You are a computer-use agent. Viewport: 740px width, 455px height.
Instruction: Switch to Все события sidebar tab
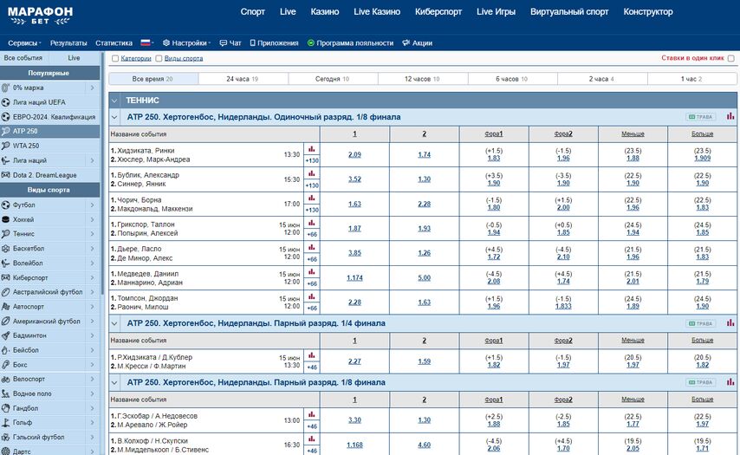(x=23, y=57)
